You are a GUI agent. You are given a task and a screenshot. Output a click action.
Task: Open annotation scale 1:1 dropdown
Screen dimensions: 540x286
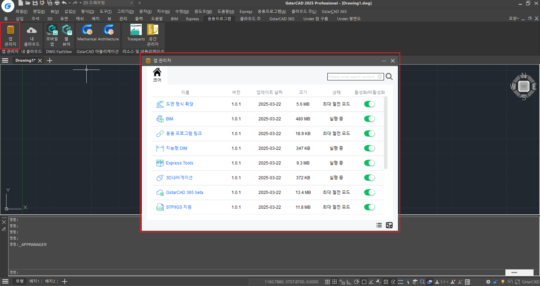pyautogui.click(x=444, y=282)
